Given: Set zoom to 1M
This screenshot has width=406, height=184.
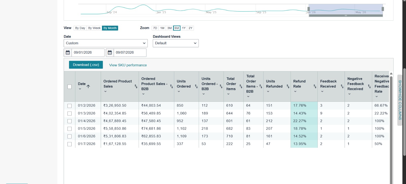Looking at the screenshot, I should [x=162, y=28].
